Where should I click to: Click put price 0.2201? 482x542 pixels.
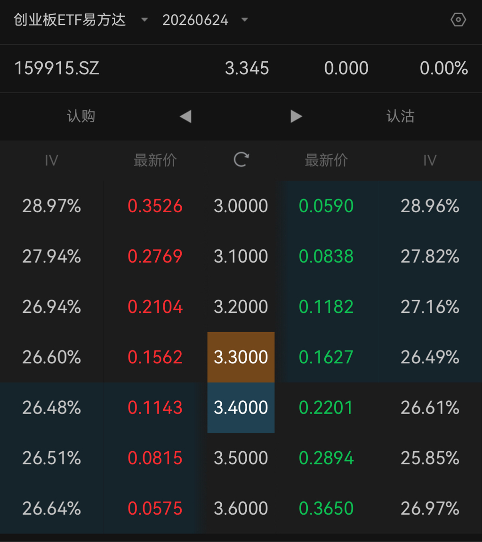(x=326, y=407)
